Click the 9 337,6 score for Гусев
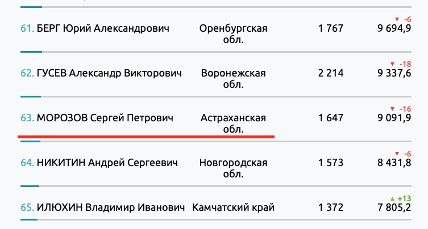 coord(393,73)
